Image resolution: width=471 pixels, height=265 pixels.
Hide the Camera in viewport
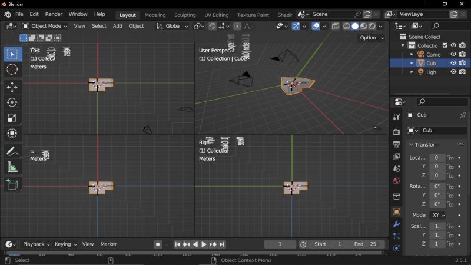(x=453, y=54)
